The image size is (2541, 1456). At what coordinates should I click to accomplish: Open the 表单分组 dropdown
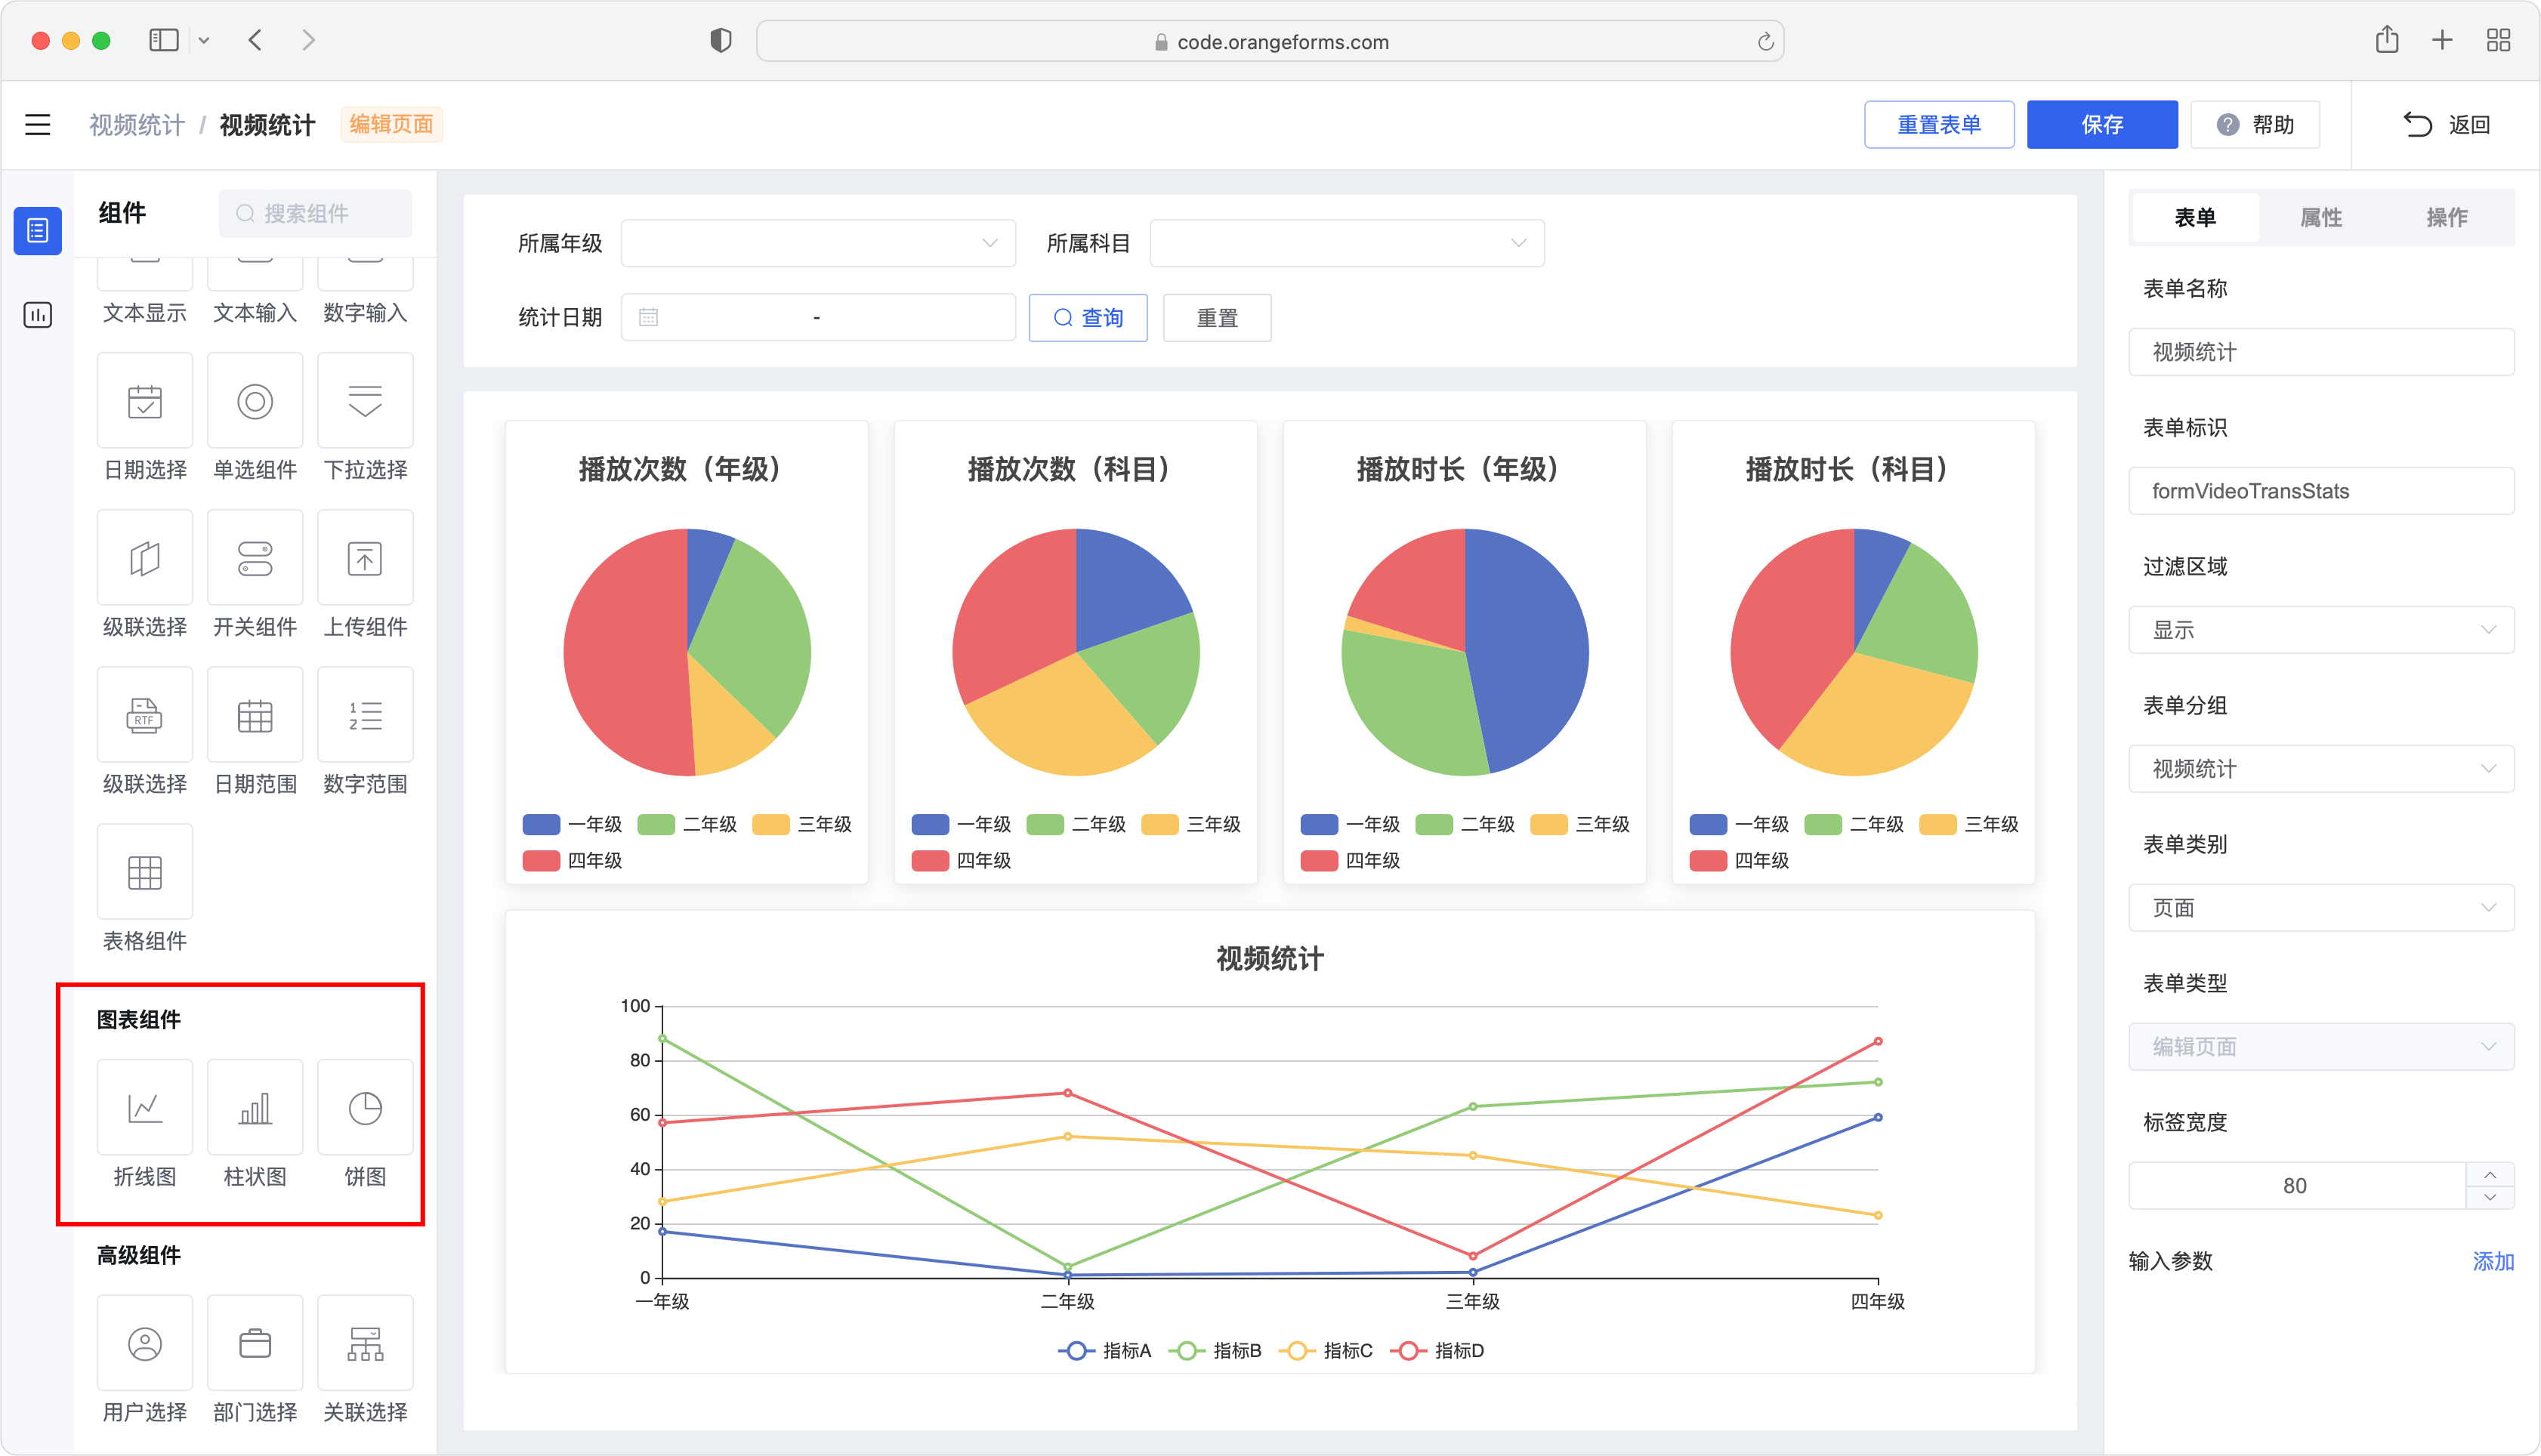(x=2321, y=769)
